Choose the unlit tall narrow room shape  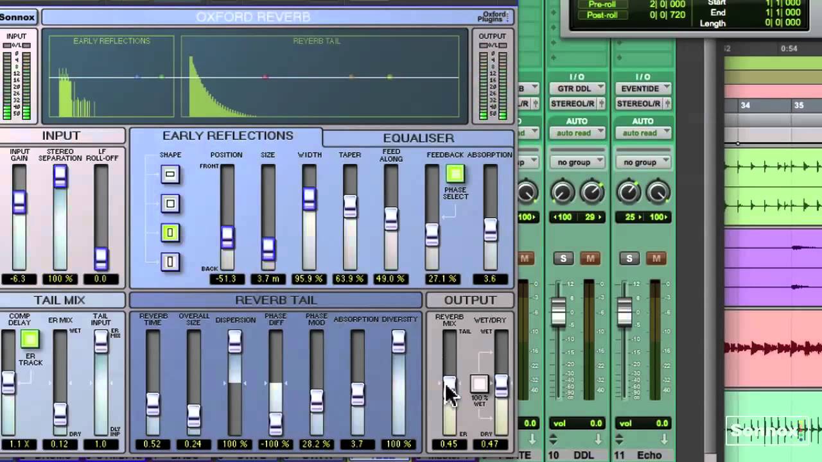point(170,262)
